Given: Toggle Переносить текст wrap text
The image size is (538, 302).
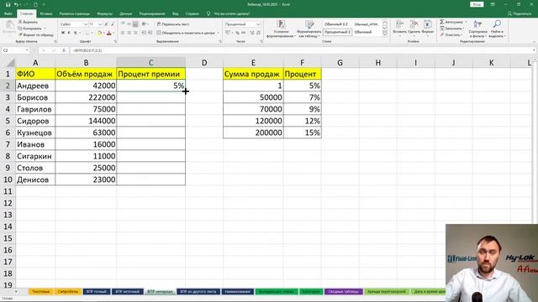Looking at the screenshot, I should pos(173,24).
